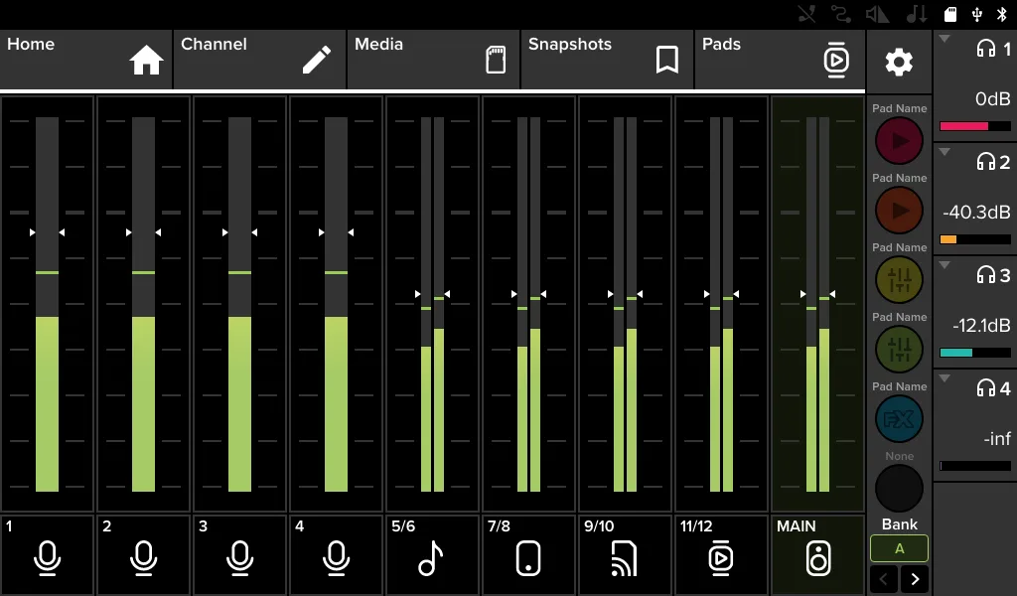Click the Bluetooth status icon

[x=1001, y=14]
